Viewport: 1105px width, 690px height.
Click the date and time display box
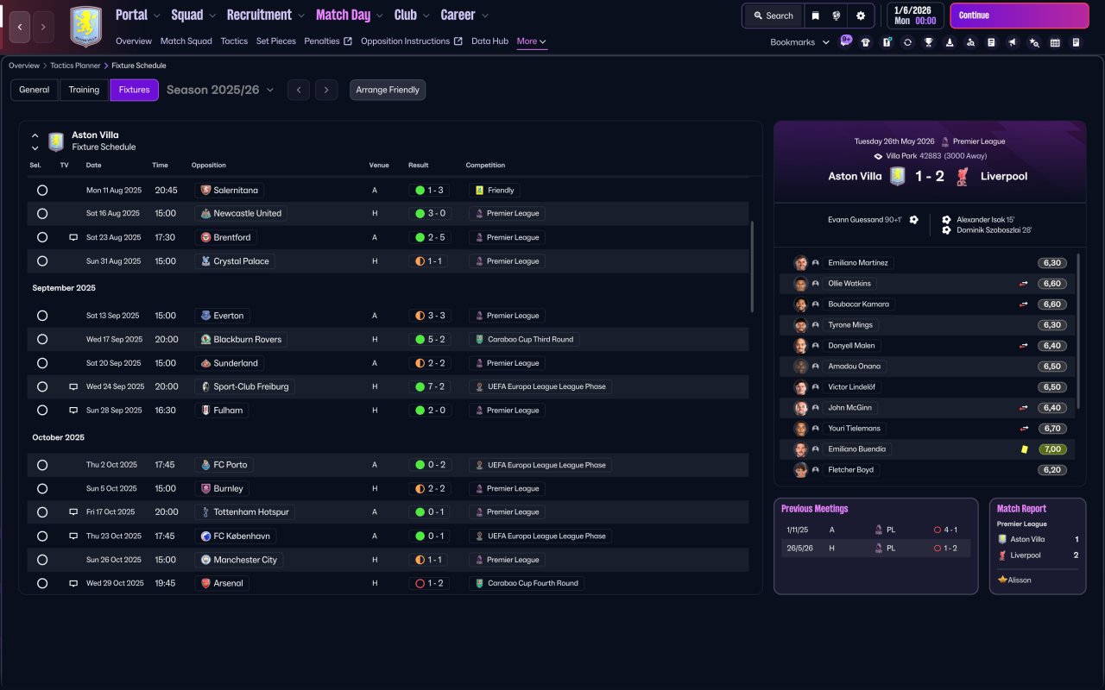pos(915,16)
